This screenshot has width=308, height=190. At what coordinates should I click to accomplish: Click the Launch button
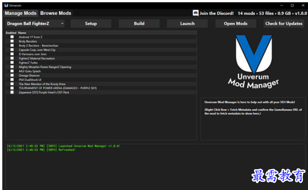click(x=188, y=24)
